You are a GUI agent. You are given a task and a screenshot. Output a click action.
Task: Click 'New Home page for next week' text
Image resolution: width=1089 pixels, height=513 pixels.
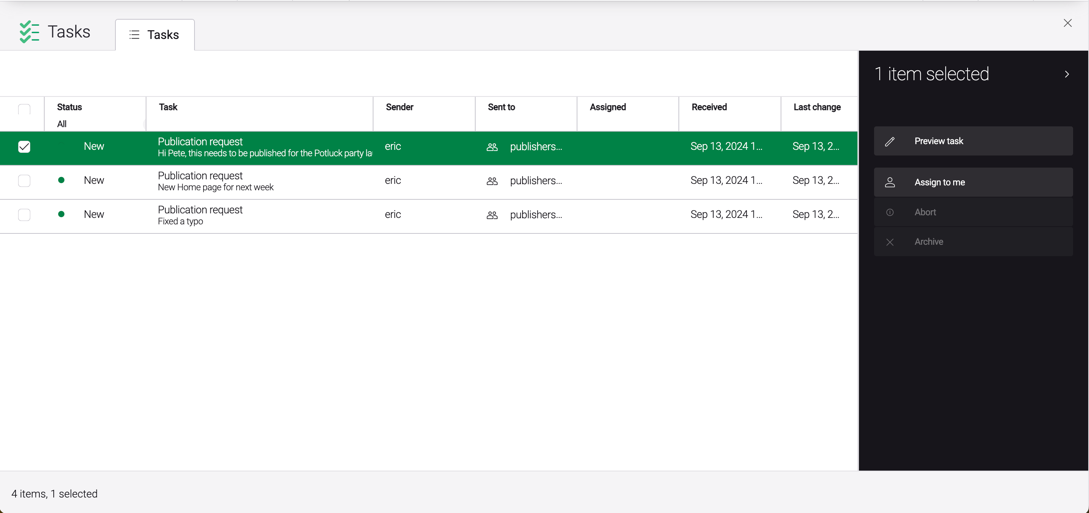click(x=216, y=187)
